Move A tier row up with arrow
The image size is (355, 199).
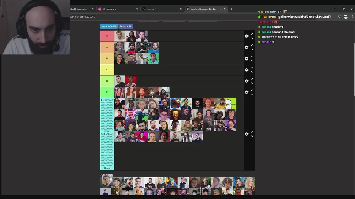(252, 45)
